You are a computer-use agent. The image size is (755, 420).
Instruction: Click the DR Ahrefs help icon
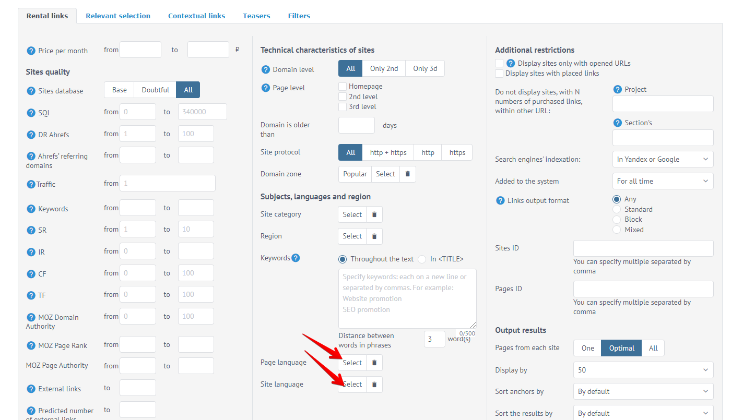[31, 135]
